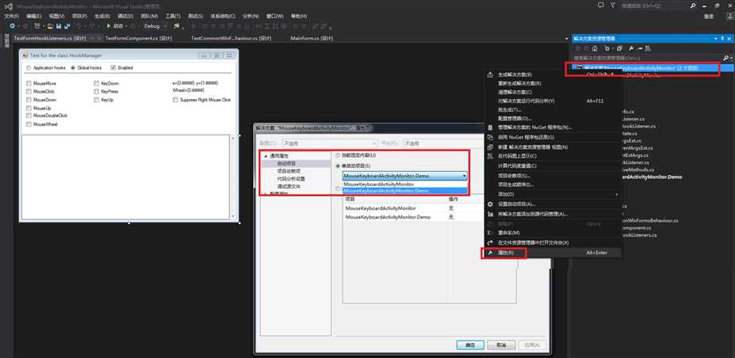The width and height of the screenshot is (735, 358).
Task: Check the KeyUp checkbox
Action: click(97, 100)
